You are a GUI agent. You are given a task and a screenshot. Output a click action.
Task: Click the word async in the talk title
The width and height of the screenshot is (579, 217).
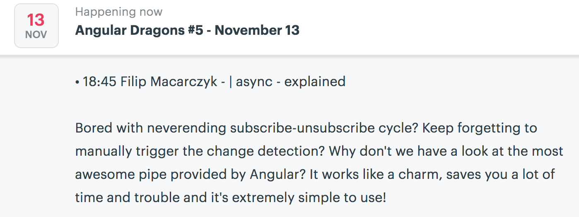coord(254,82)
